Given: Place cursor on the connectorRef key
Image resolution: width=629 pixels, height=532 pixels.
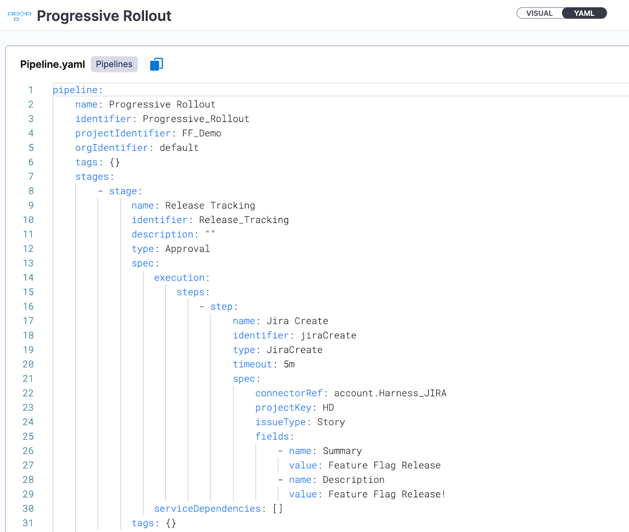Looking at the screenshot, I should (289, 393).
